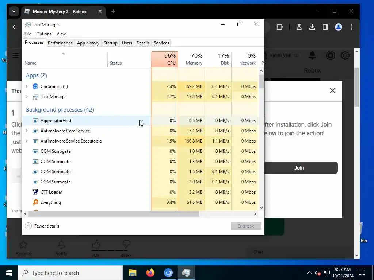Open the Roblox hamburger navigation menu

pos(16,55)
